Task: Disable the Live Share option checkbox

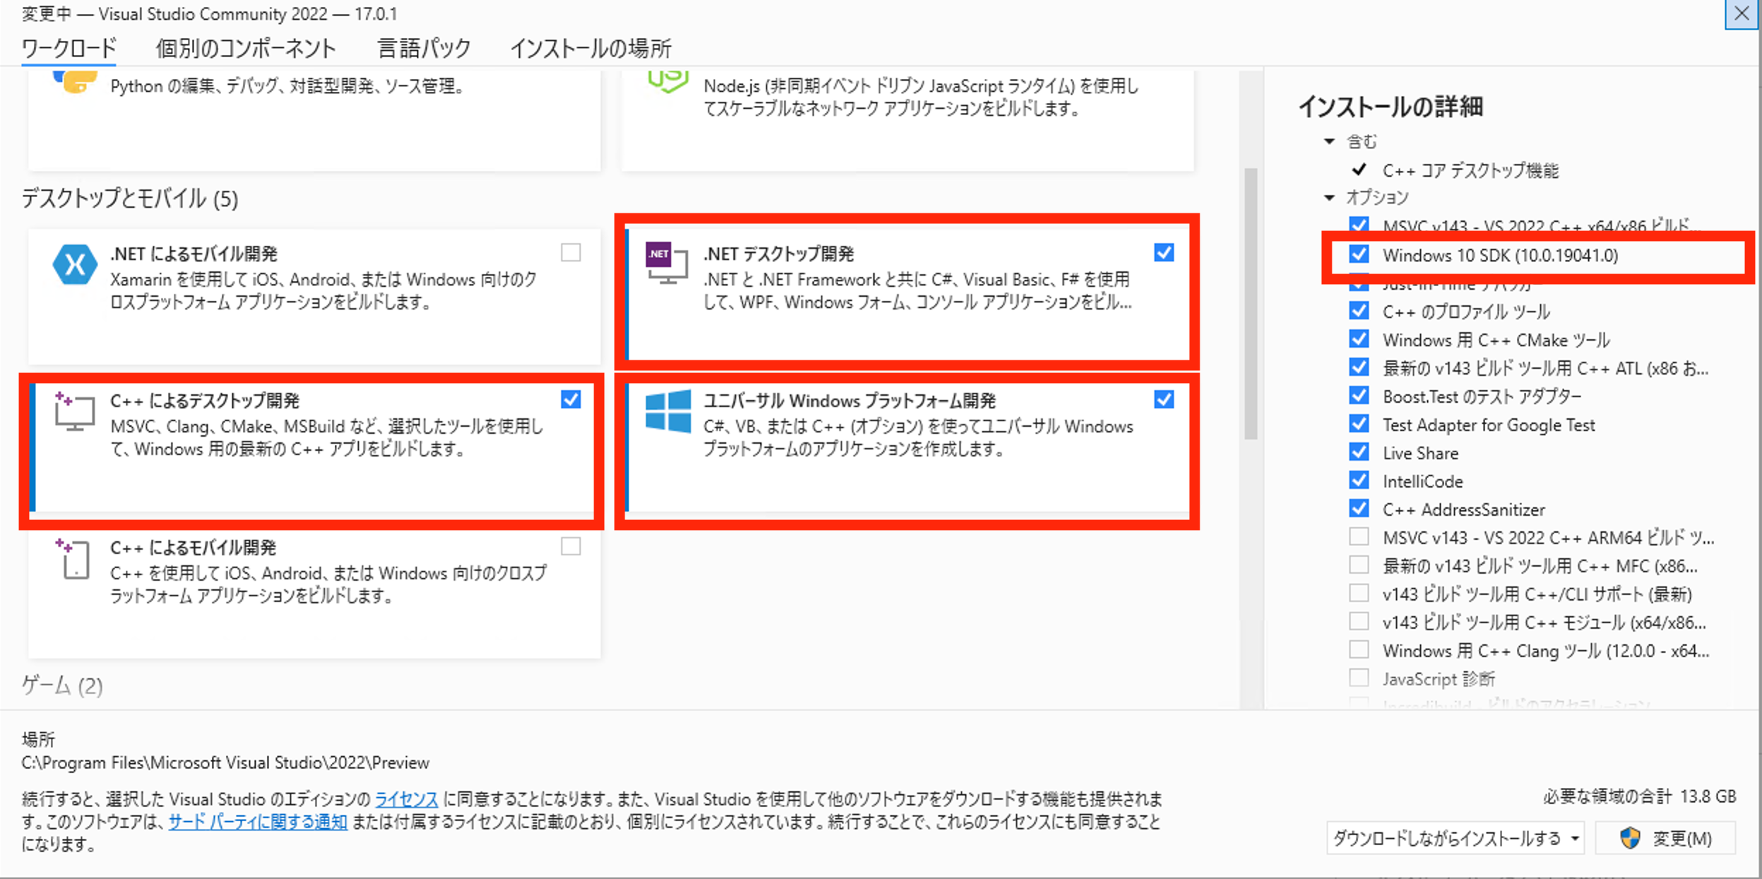Action: click(1359, 452)
